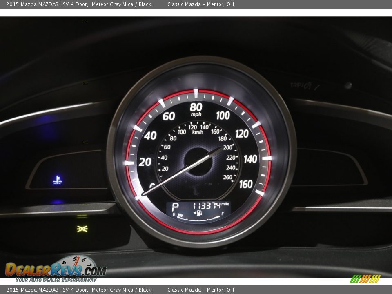This screenshot has height=294, width=392.
Task: Click the 60 mph number on the dial
Action: pyautogui.click(x=169, y=116)
